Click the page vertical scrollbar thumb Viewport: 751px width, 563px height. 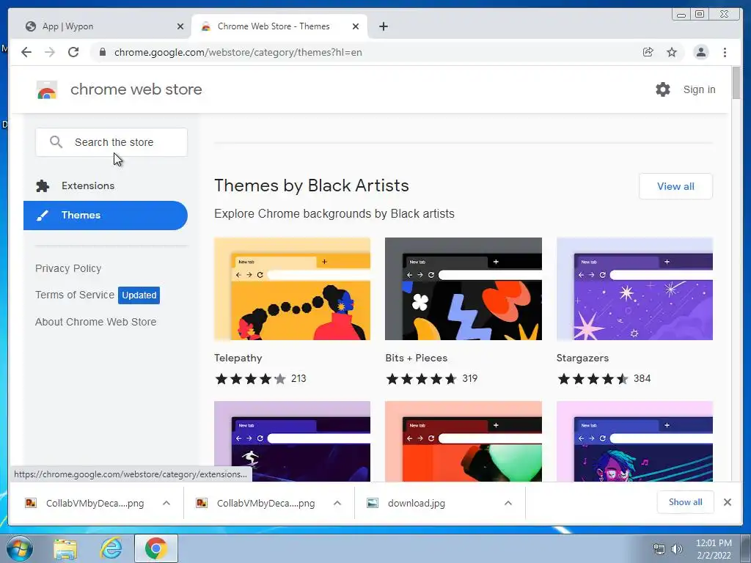736,83
